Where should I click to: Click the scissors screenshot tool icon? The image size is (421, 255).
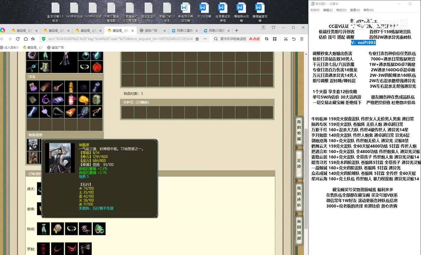point(286,39)
